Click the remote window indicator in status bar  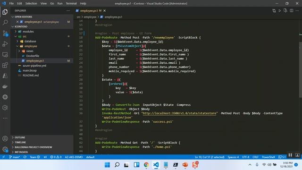point(3,157)
